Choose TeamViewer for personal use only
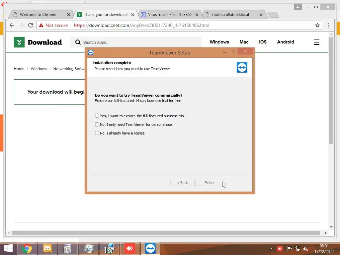Image resolution: width=340 pixels, height=255 pixels. [133, 125]
